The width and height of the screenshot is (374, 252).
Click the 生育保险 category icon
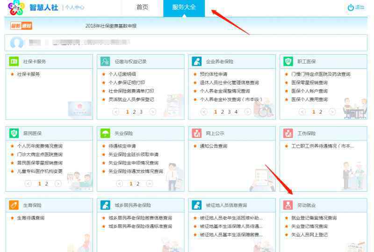14,205
